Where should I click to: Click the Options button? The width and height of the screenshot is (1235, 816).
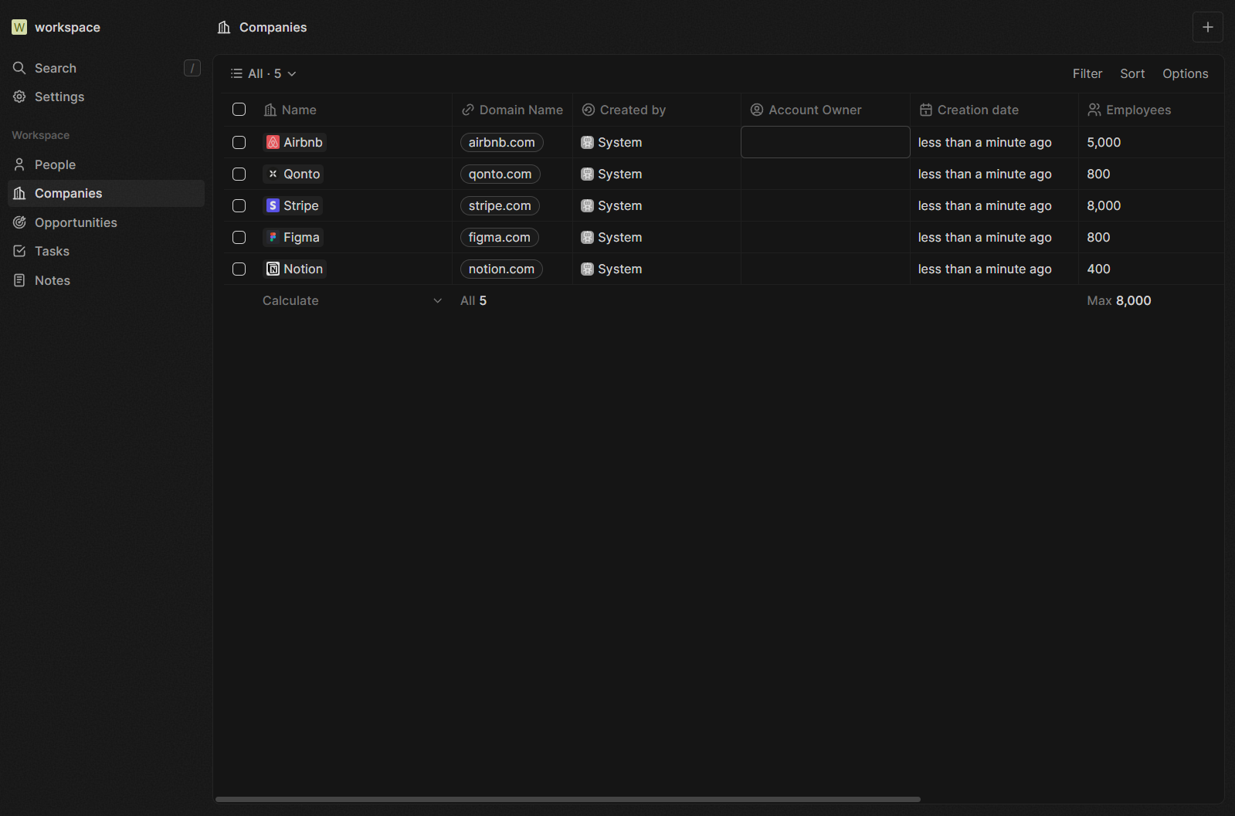(1186, 73)
